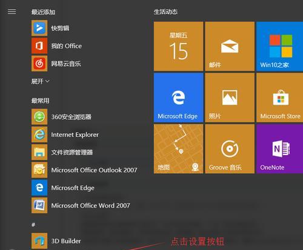
Task: Open Internet Explorer from most used list
Action: point(65,134)
